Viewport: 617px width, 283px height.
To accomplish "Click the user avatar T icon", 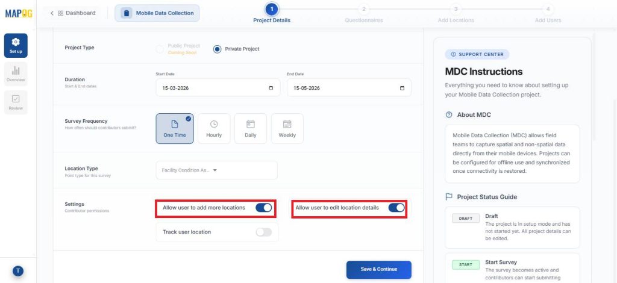I will [x=18, y=271].
